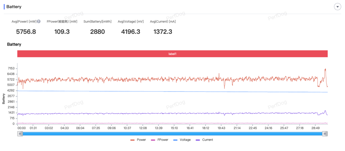Collapse the Battery panel with circled arrow
This screenshot has width=345, height=151.
tap(337, 7)
